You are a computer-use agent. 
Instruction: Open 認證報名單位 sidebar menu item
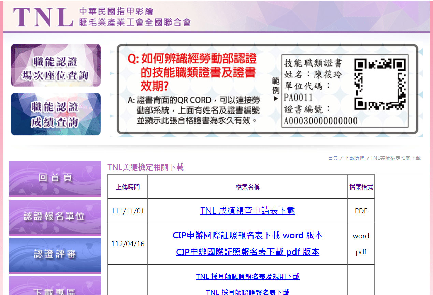coord(55,217)
